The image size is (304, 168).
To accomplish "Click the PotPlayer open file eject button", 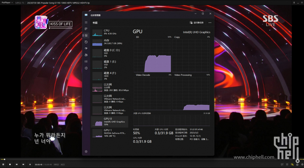I will [30, 164].
